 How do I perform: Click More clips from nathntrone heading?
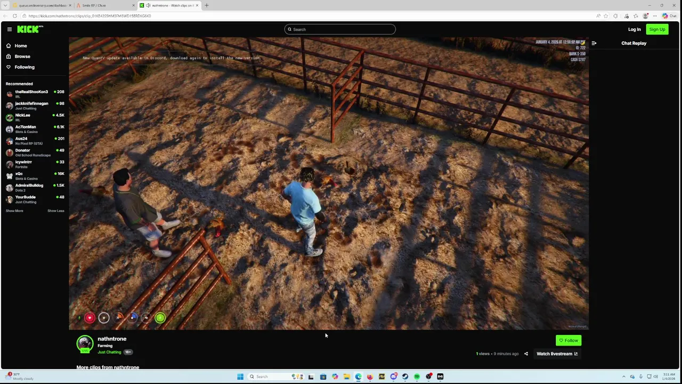(x=108, y=367)
